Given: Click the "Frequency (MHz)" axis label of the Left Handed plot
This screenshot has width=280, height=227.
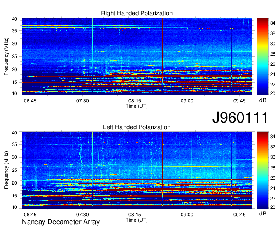Looking at the screenshot, I should [x=6, y=170].
